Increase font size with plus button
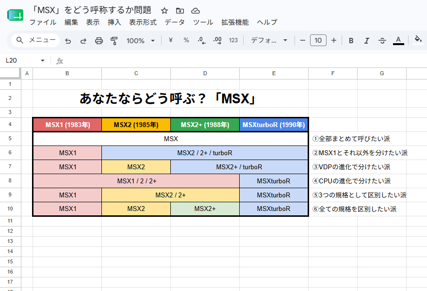This screenshot has width=427, height=291. coord(334,40)
